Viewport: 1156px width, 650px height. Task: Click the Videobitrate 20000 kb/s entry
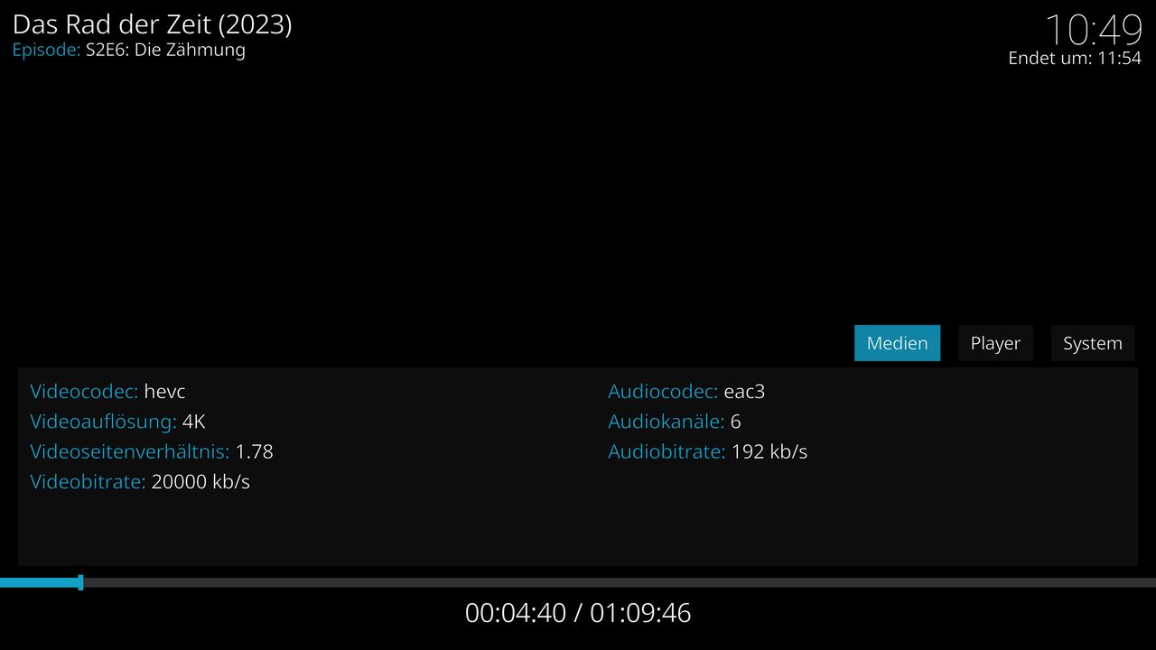pos(140,481)
